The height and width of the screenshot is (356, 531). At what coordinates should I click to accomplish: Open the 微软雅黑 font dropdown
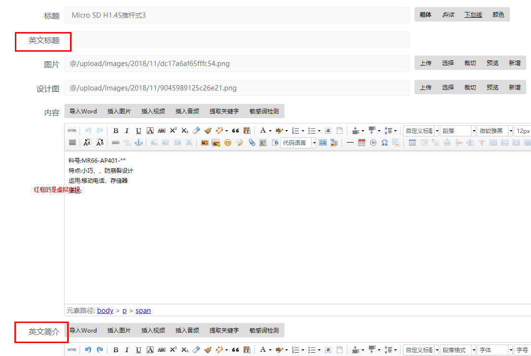pyautogui.click(x=495, y=131)
